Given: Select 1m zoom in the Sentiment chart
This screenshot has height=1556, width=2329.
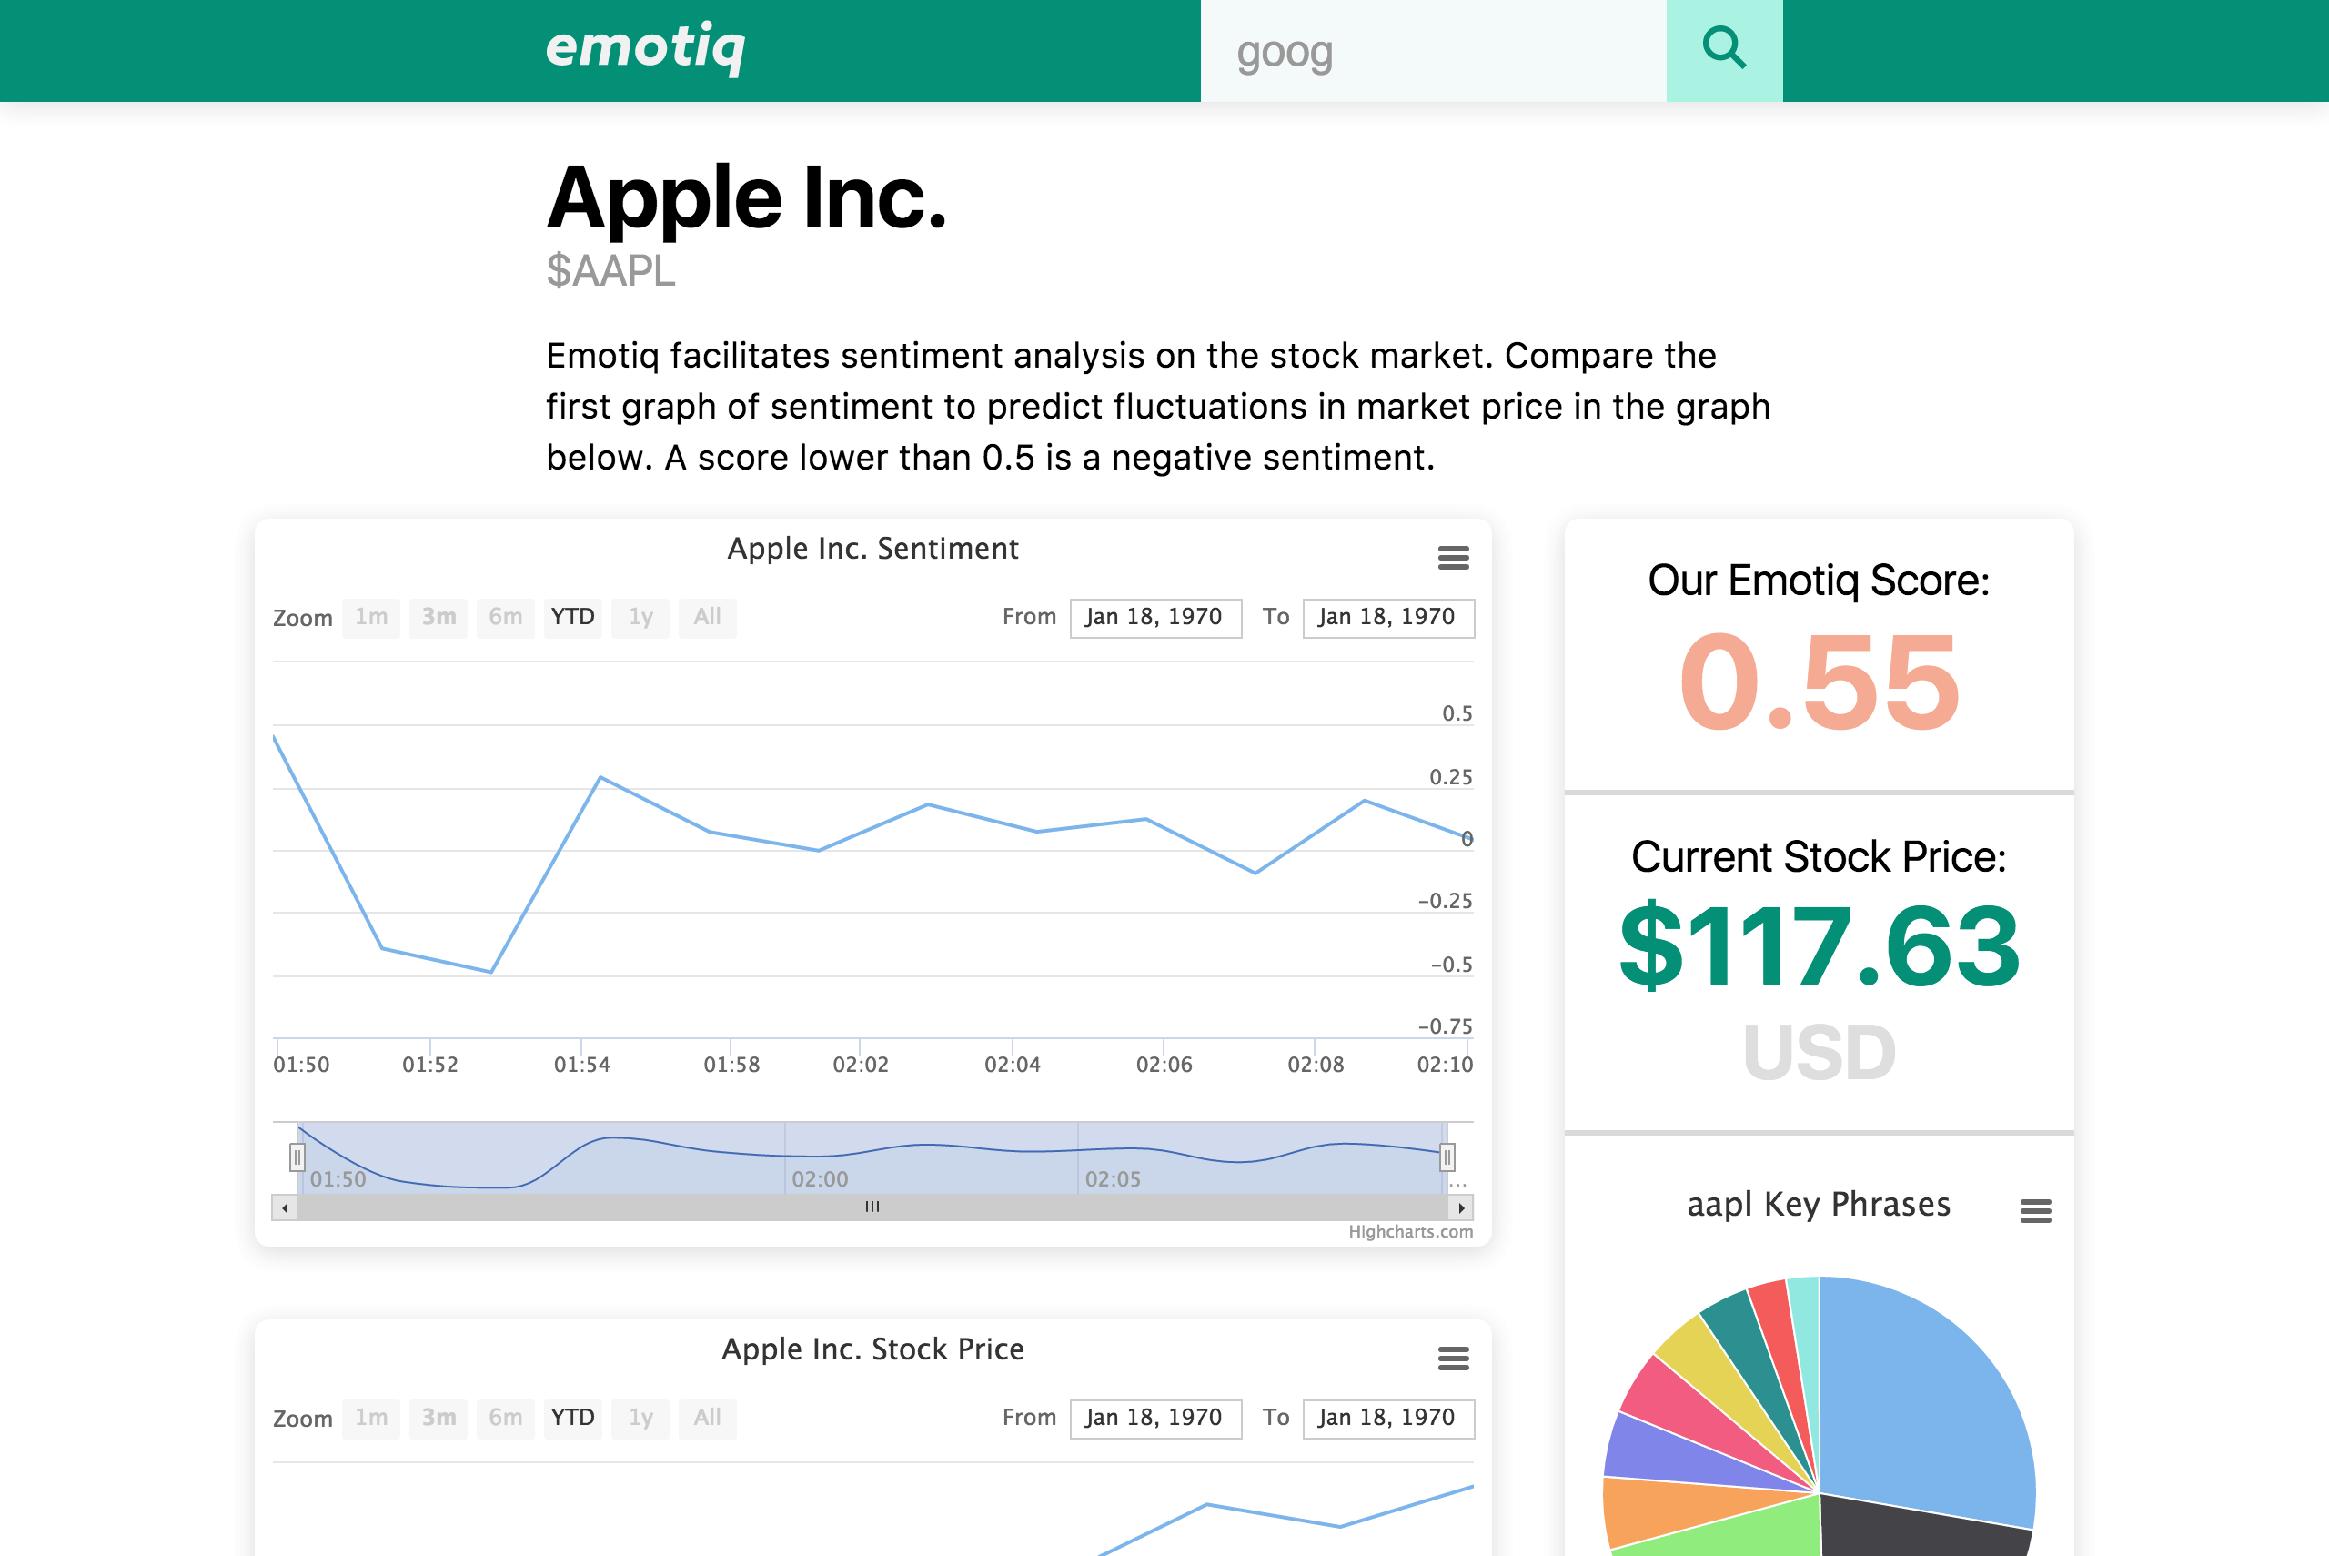Looking at the screenshot, I should (371, 617).
